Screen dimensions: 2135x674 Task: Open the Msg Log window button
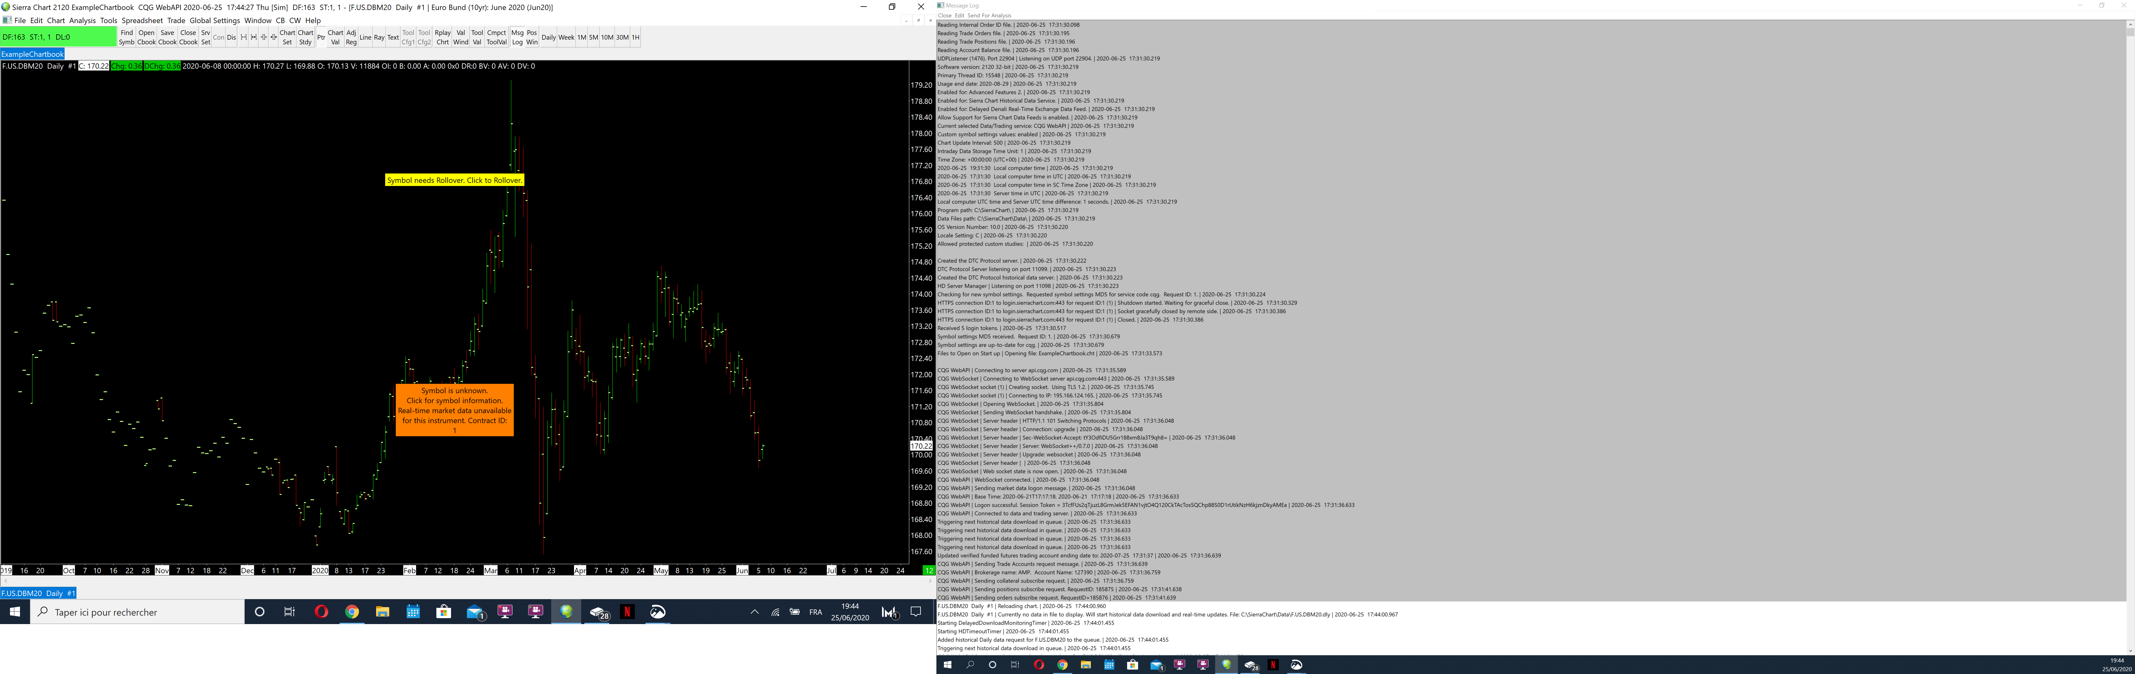pos(517,37)
